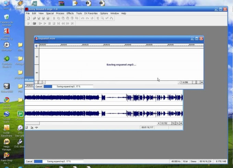
Task: Click the 00:16:16,224 length status field
Action: tap(205, 161)
